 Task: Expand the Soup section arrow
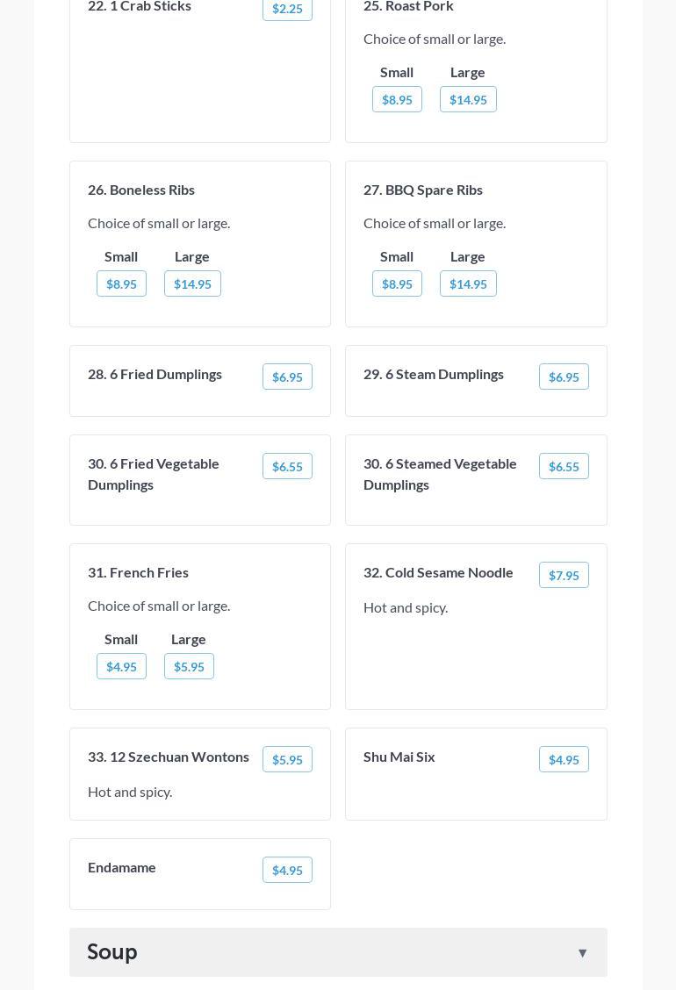(x=582, y=952)
